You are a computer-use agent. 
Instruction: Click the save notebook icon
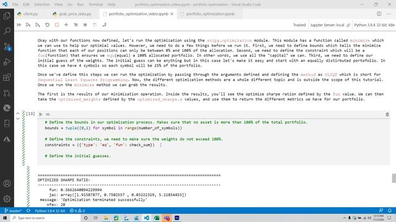pos(95,25)
